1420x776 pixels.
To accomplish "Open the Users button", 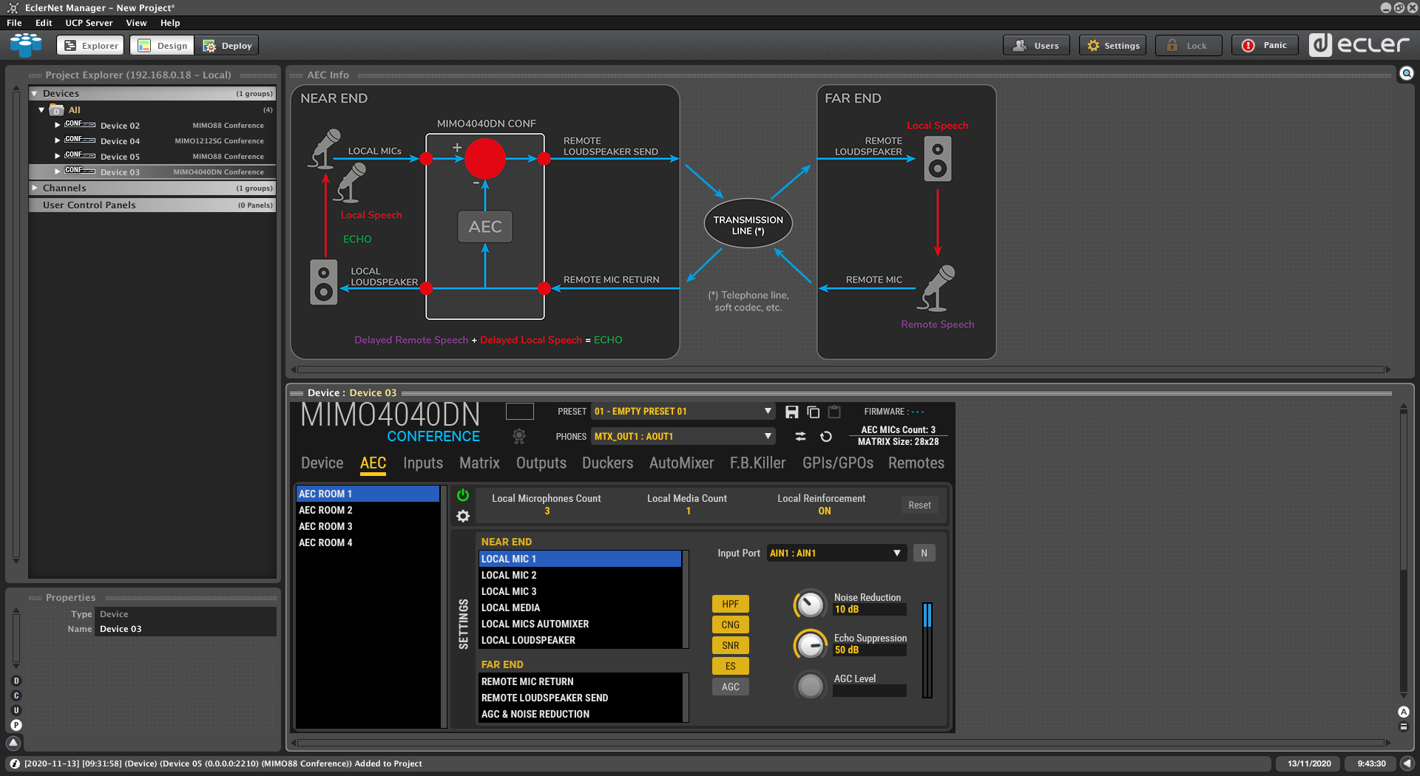I will click(x=1036, y=46).
